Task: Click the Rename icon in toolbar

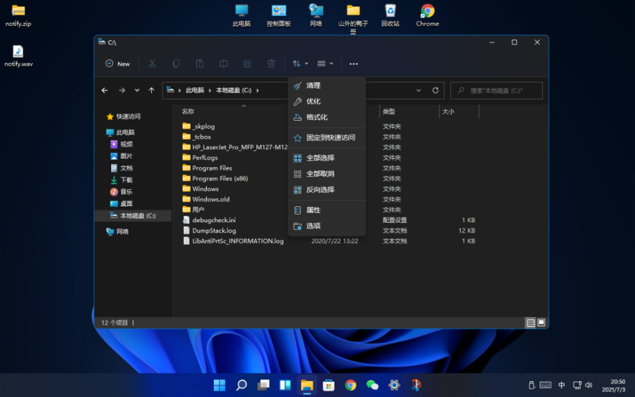Action: (224, 64)
